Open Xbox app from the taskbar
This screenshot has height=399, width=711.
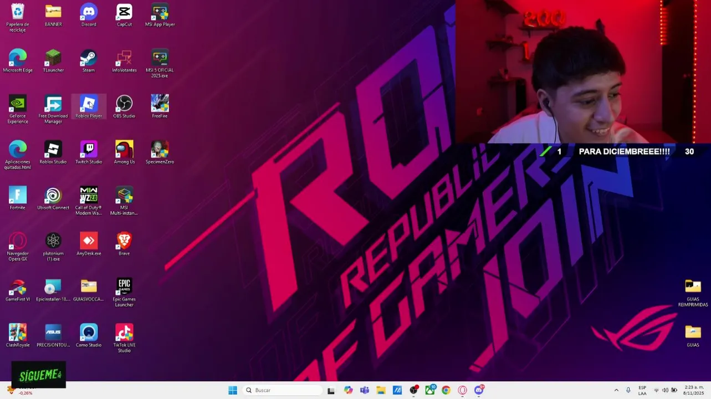point(430,390)
